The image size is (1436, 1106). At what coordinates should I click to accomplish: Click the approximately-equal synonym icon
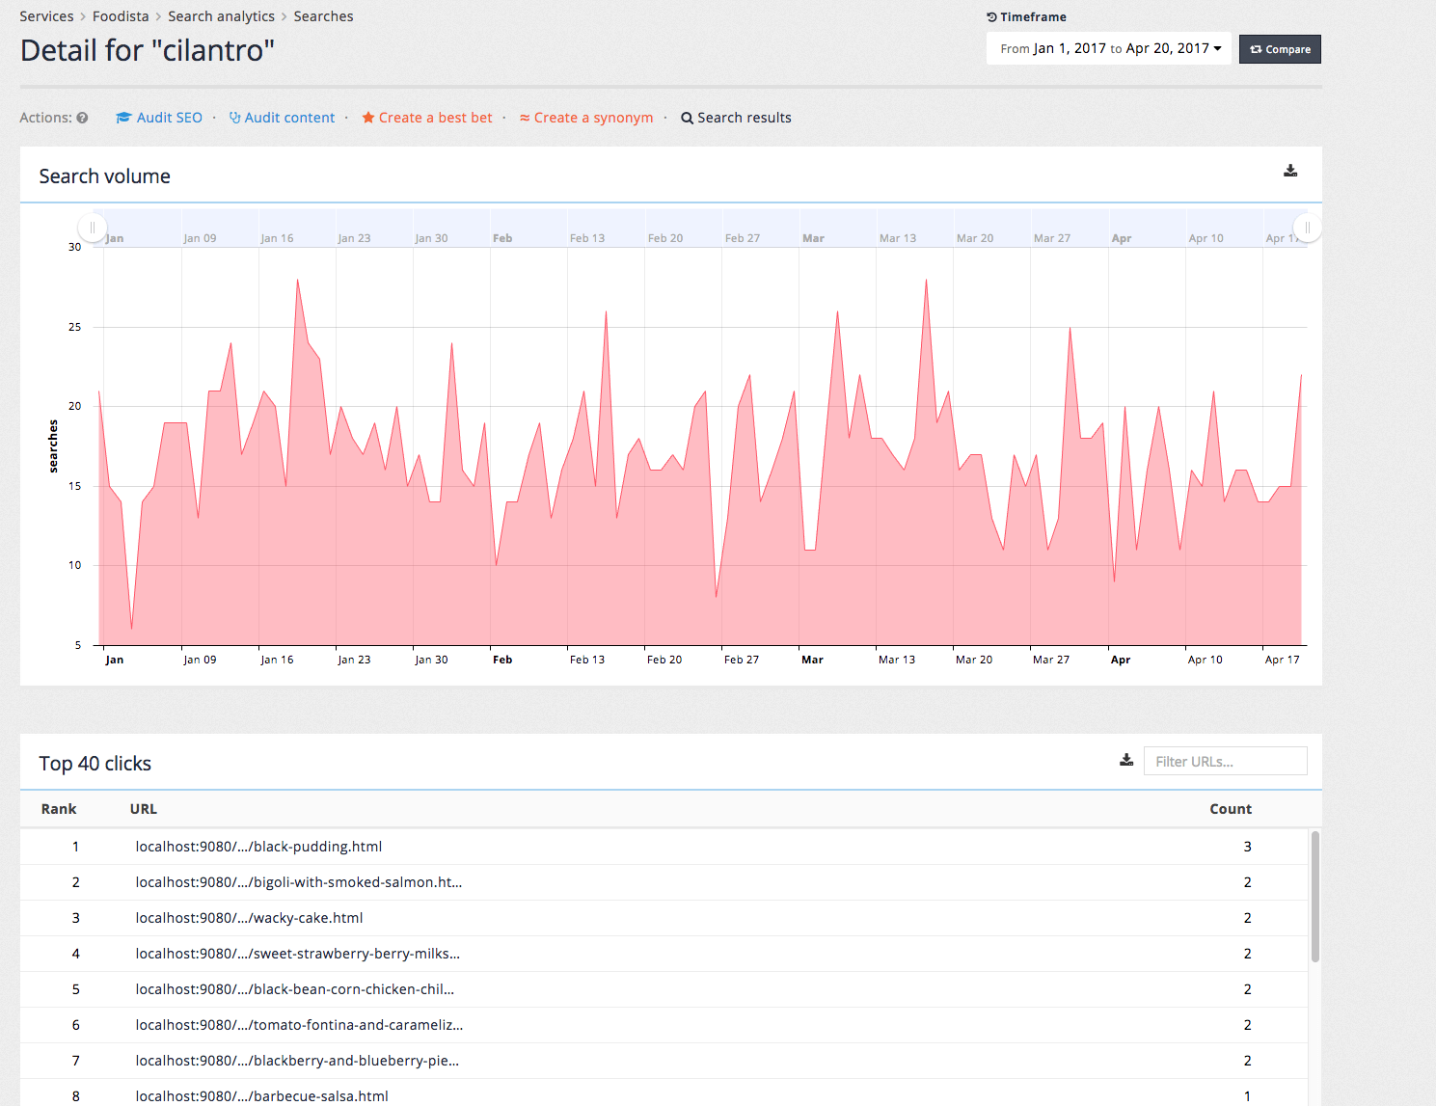(x=525, y=118)
